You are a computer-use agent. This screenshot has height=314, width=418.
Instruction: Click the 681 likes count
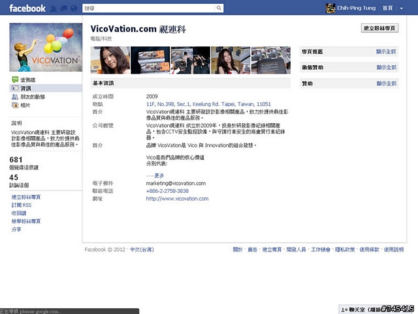16,160
